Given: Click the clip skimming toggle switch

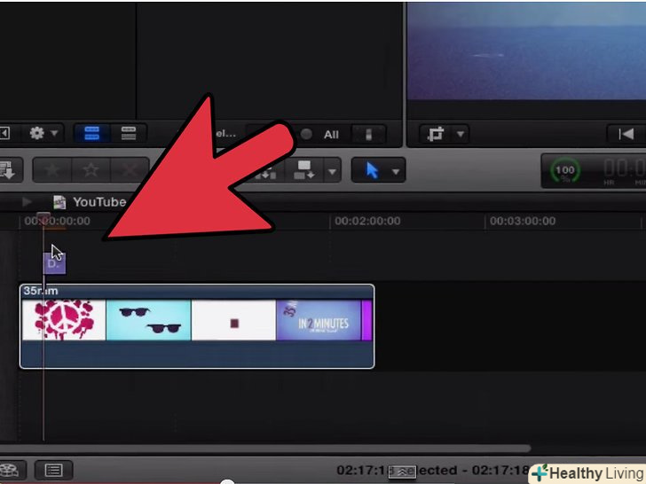Looking at the screenshot, I should pyautogui.click(x=369, y=134).
